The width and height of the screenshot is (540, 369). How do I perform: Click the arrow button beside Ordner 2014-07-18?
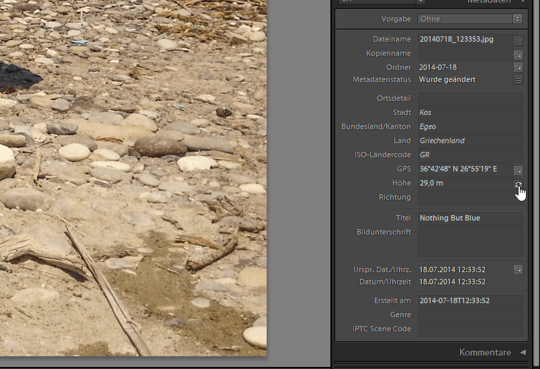click(518, 68)
